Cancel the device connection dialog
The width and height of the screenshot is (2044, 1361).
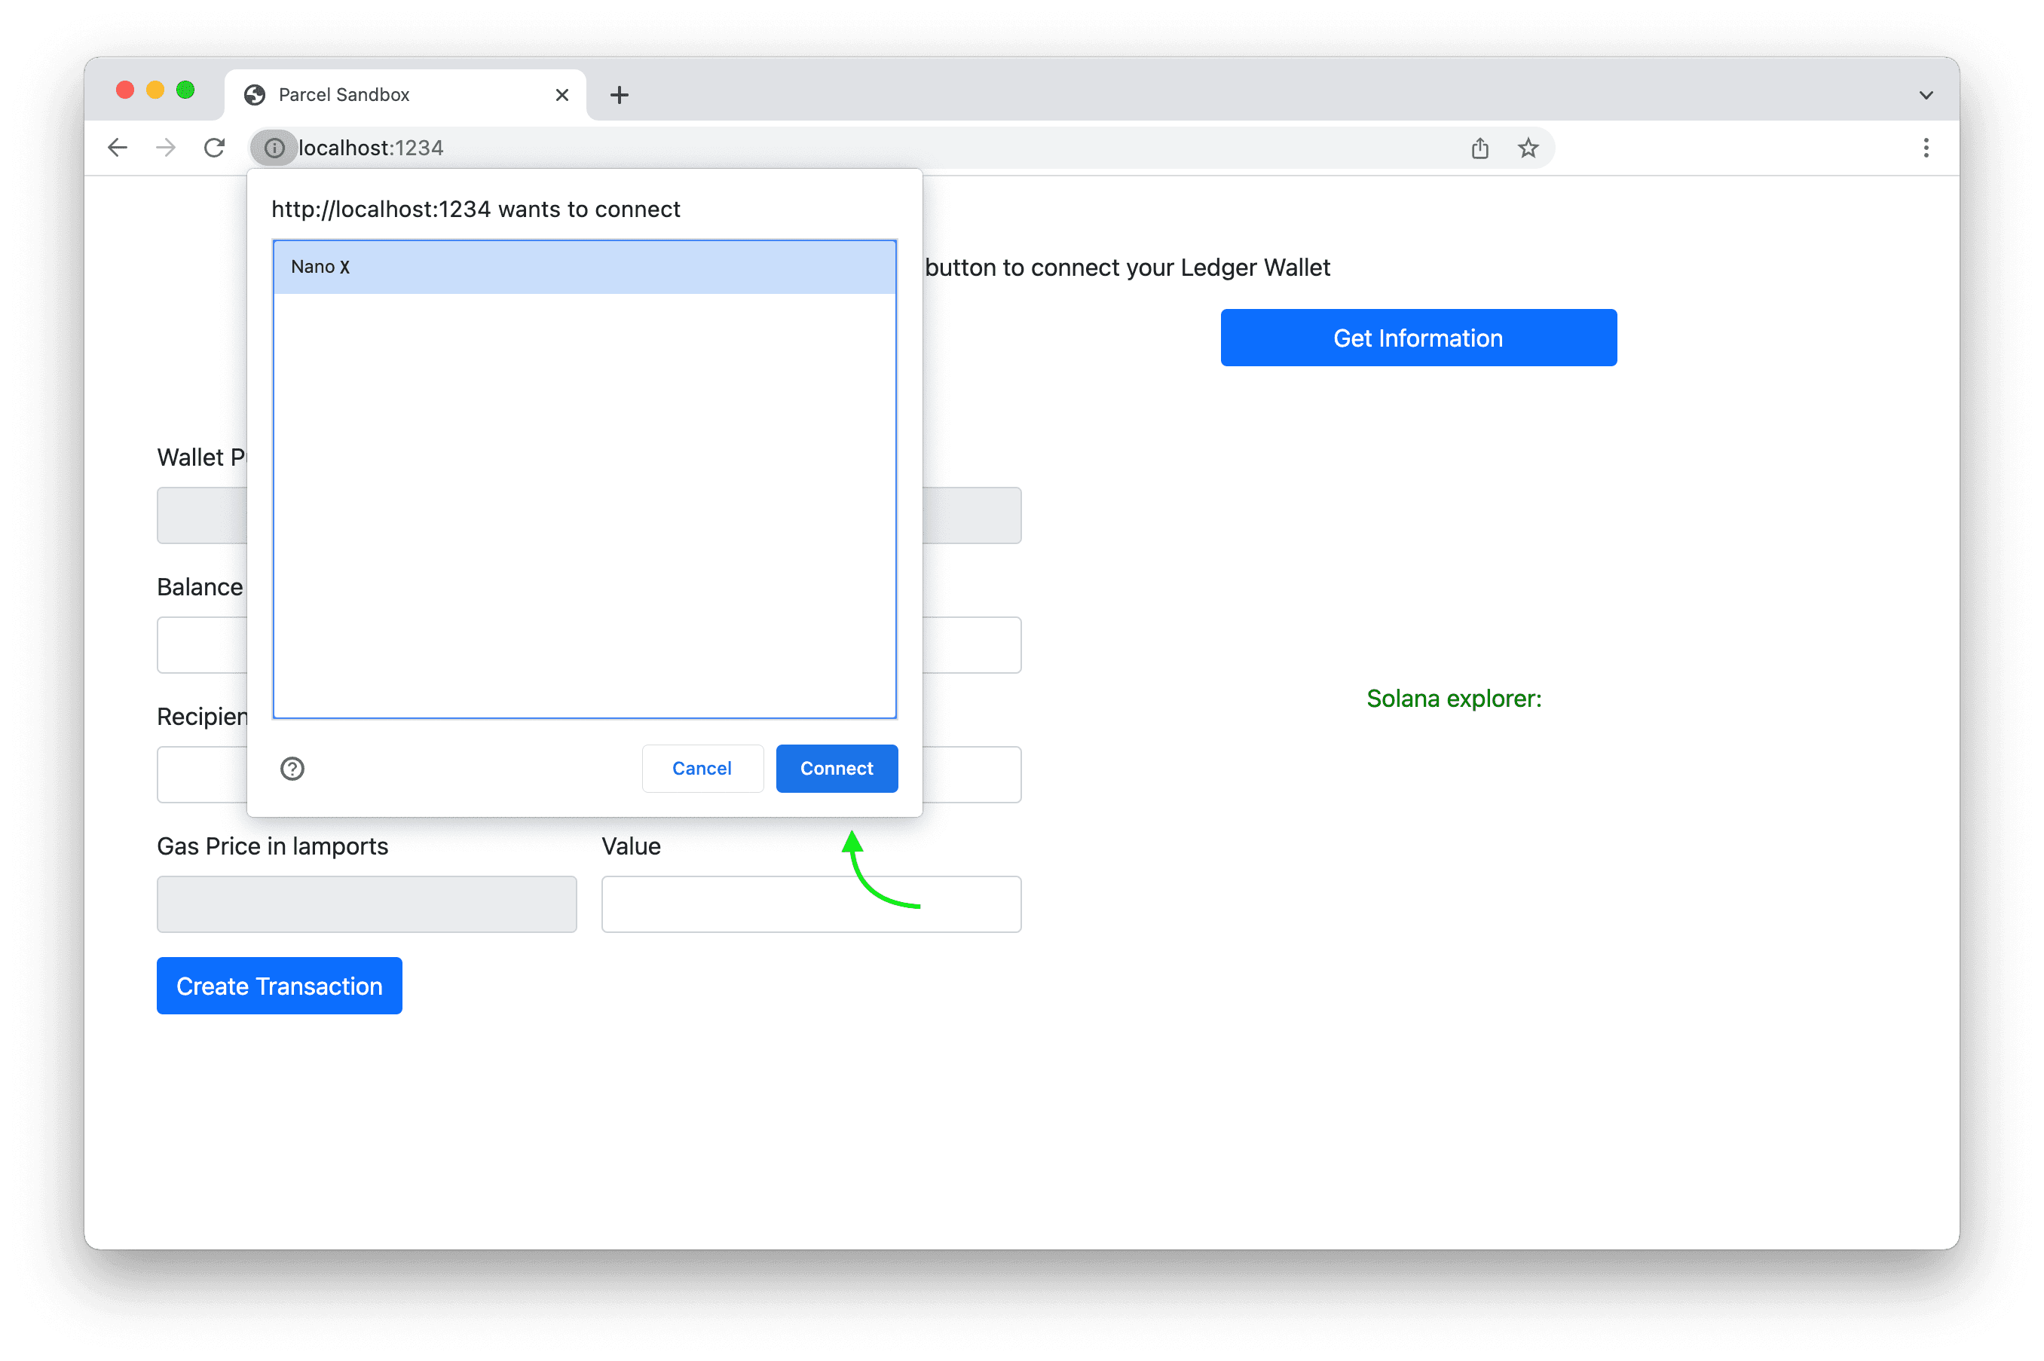tap(701, 768)
